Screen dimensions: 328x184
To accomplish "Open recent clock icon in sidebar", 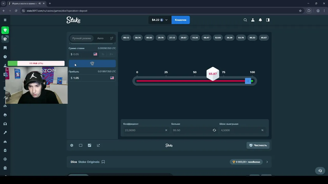I will [x=5, y=57].
